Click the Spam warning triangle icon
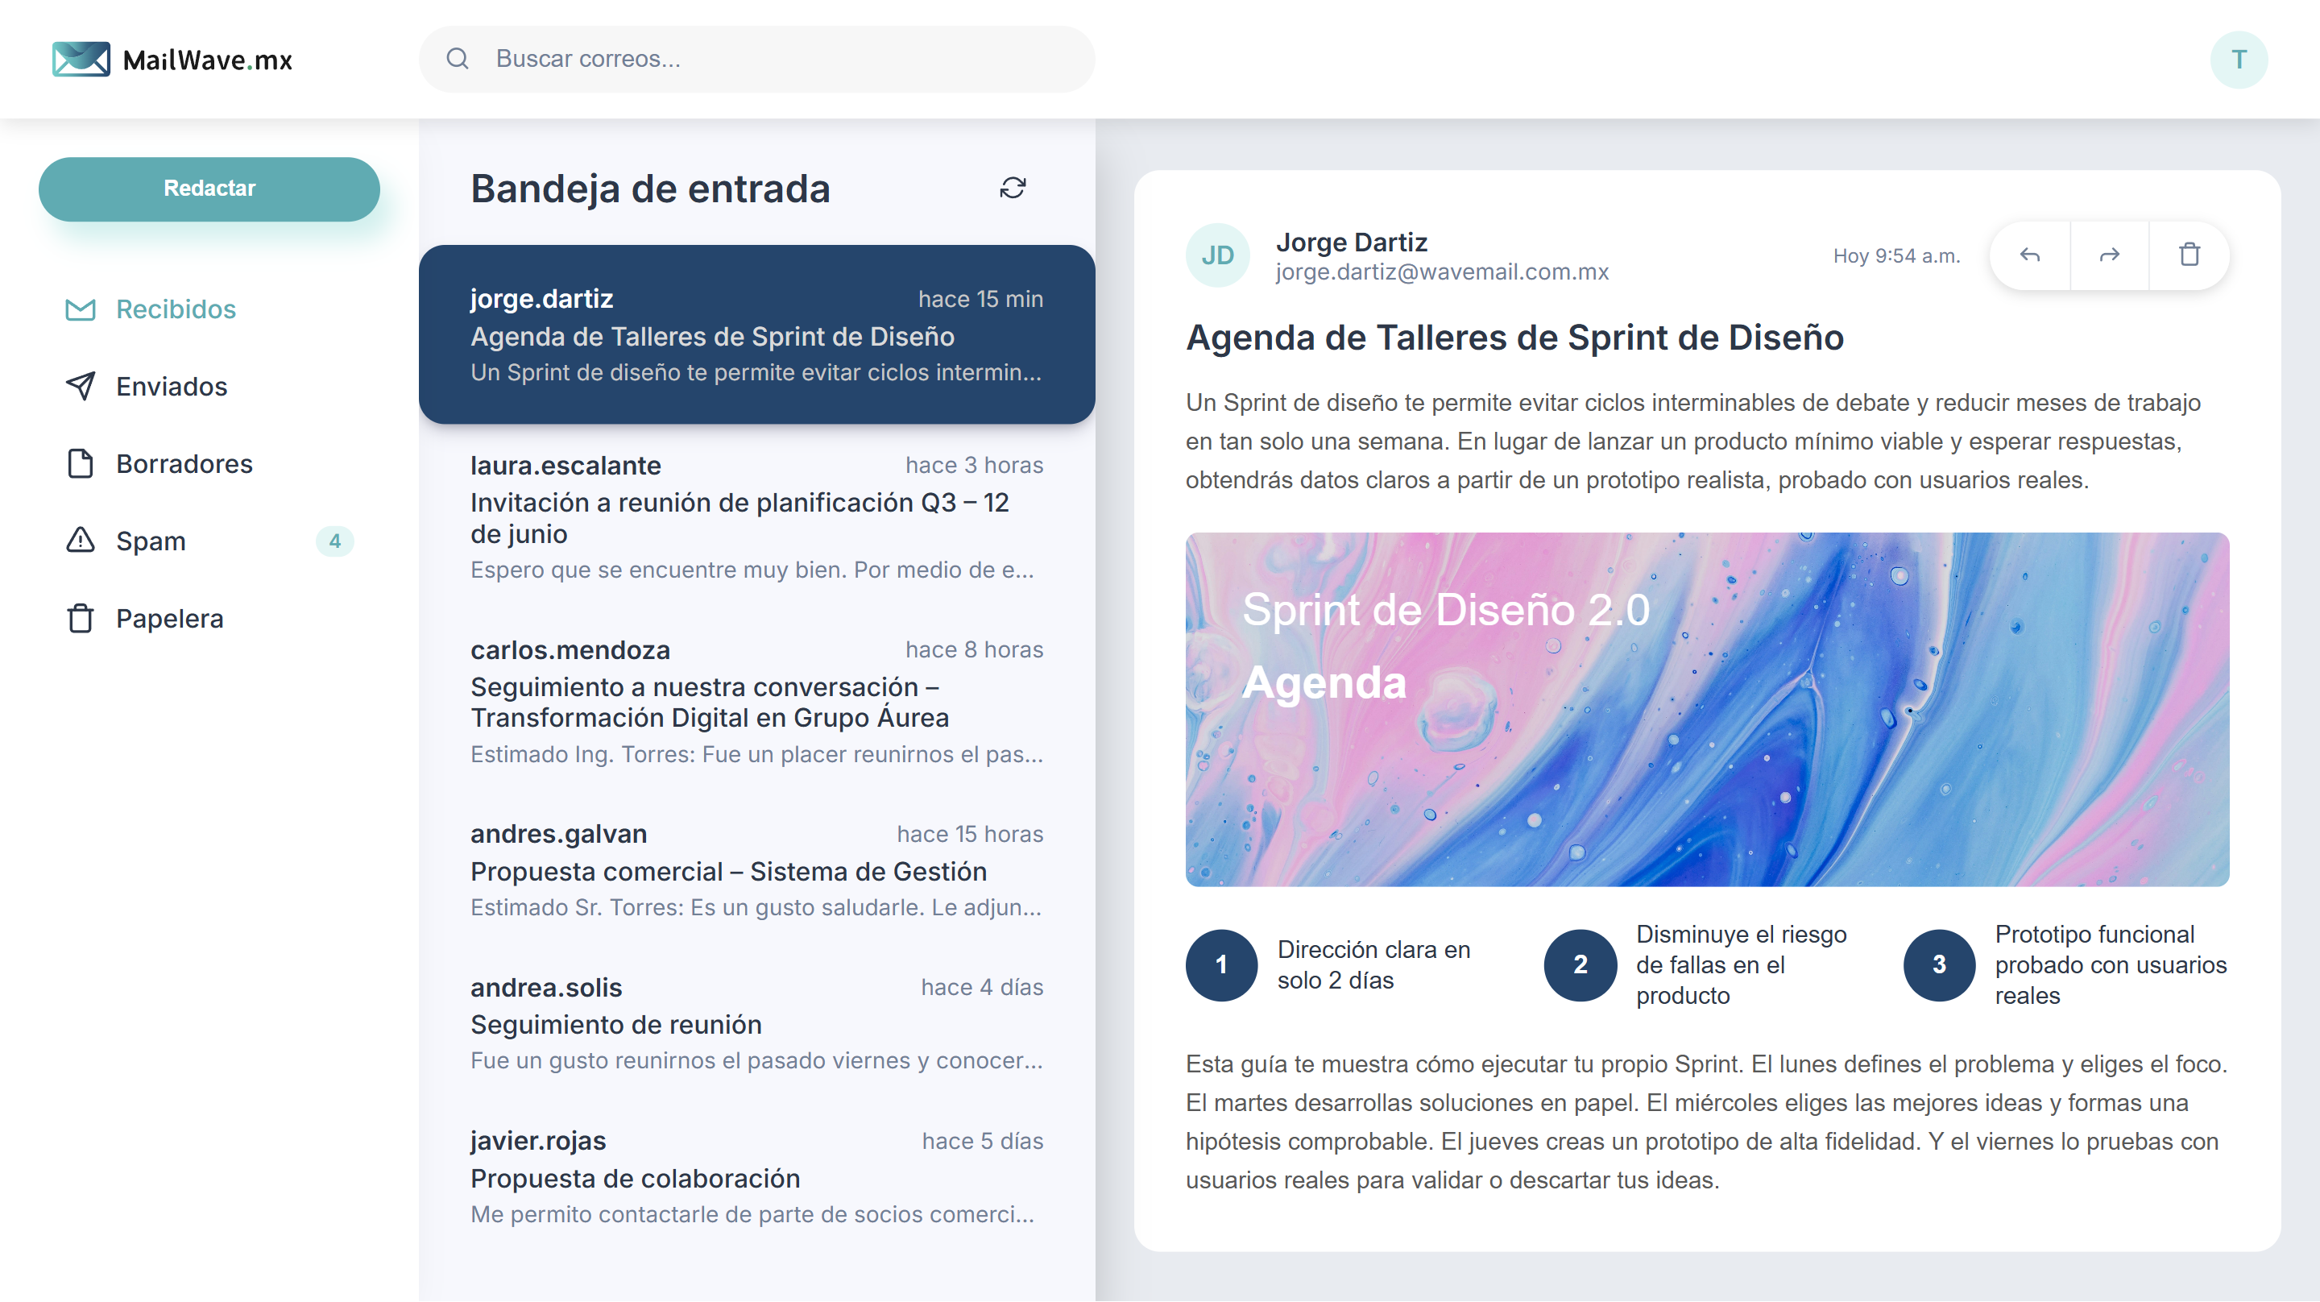The width and height of the screenshot is (2320, 1302). pos(81,541)
